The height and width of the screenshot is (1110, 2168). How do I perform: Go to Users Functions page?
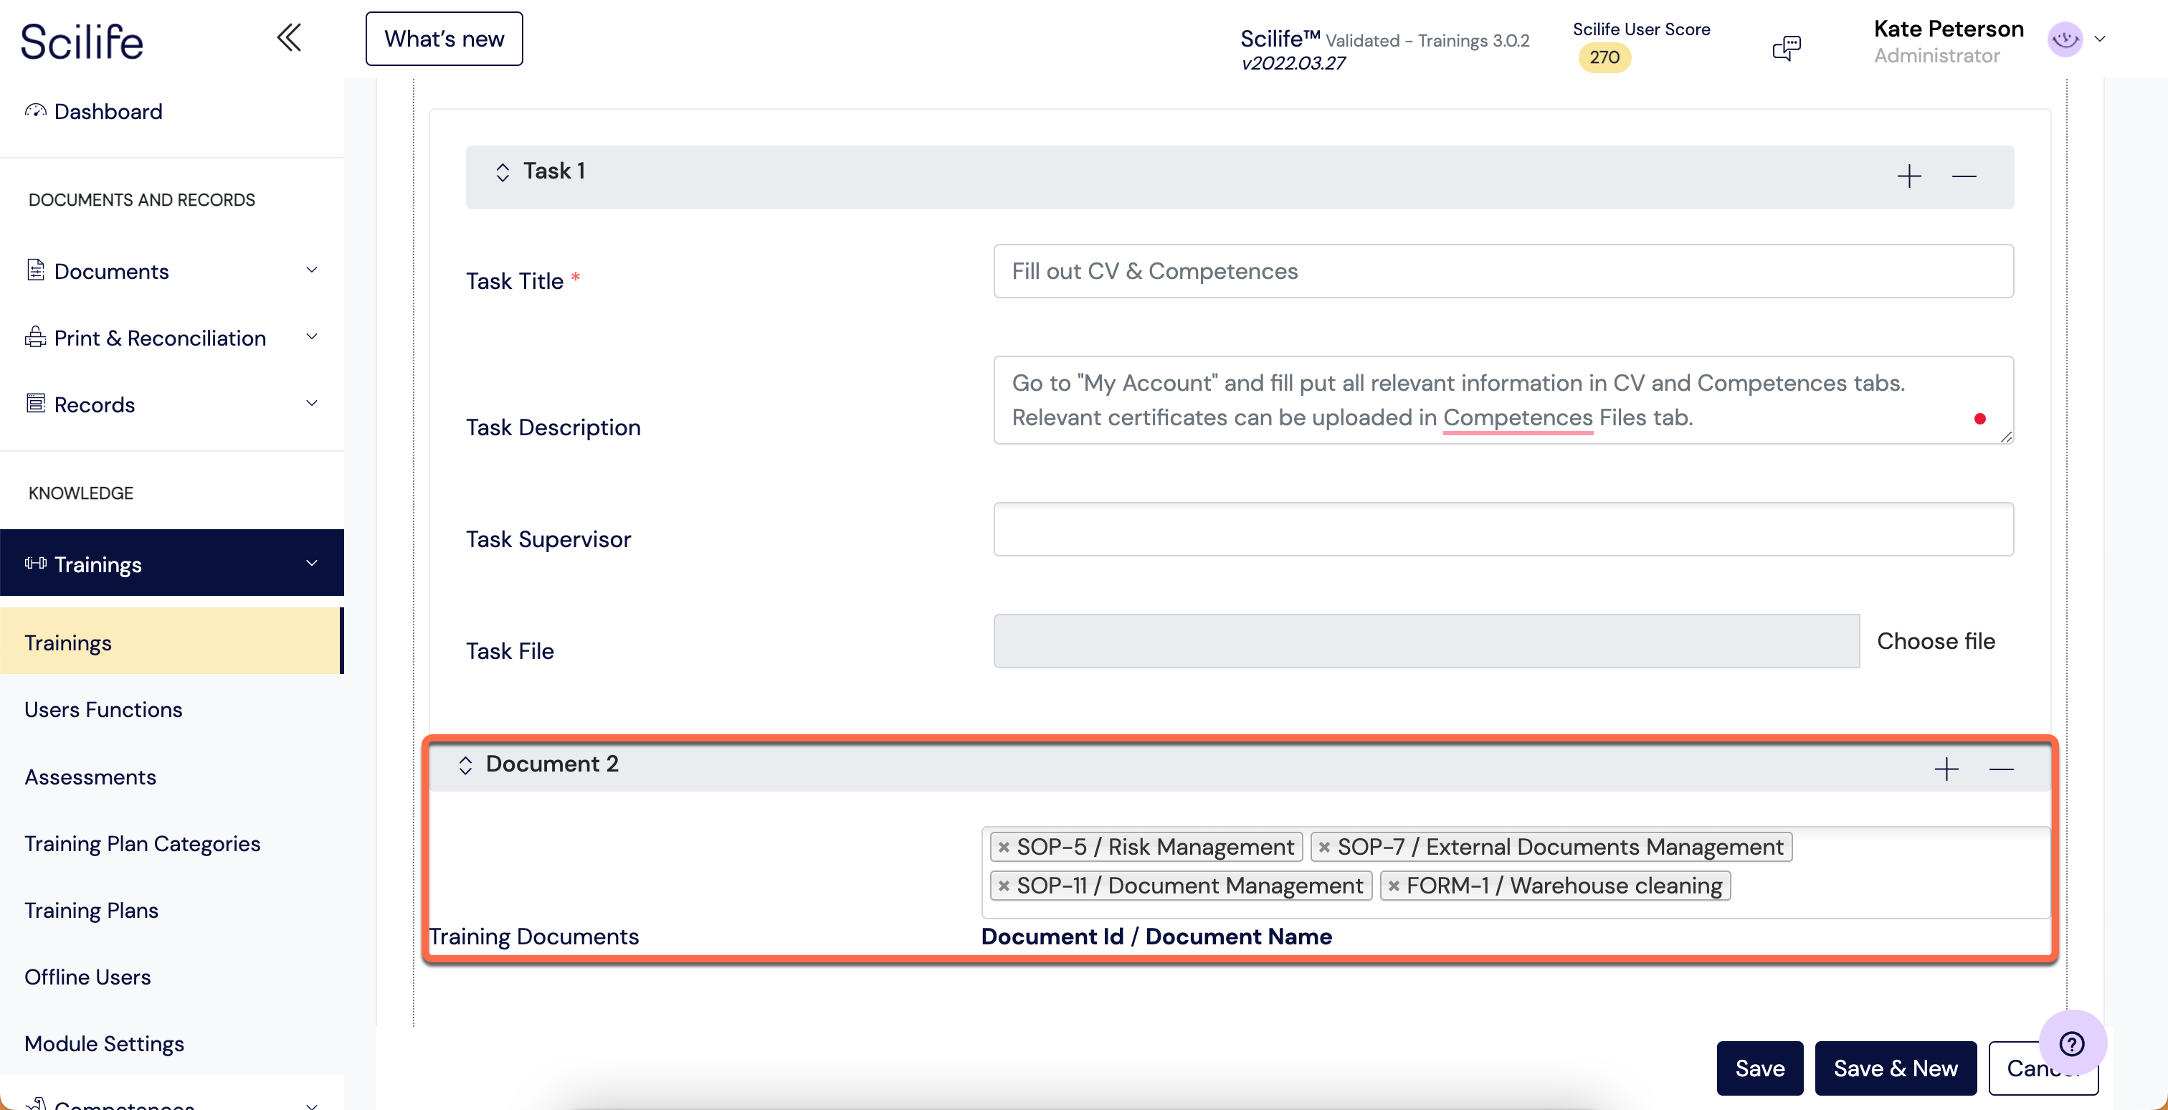pos(103,709)
